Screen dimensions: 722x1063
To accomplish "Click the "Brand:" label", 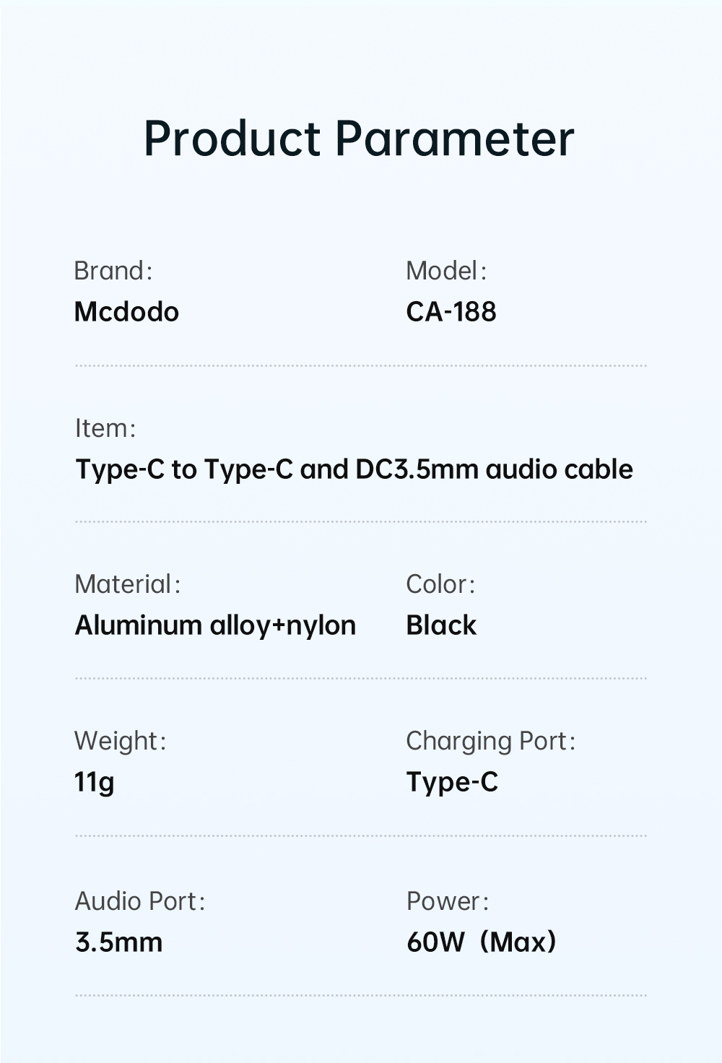I will coord(113,271).
